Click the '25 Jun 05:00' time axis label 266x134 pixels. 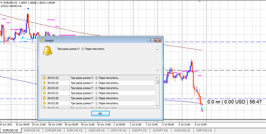(23, 125)
